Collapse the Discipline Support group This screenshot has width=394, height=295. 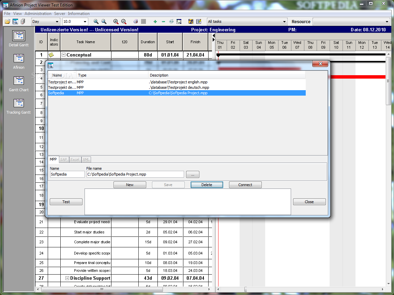pos(67,278)
